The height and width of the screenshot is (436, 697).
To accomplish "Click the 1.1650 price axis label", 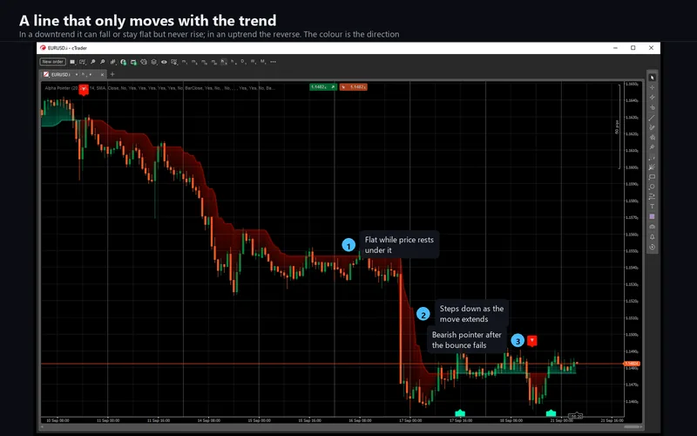I will (x=633, y=84).
